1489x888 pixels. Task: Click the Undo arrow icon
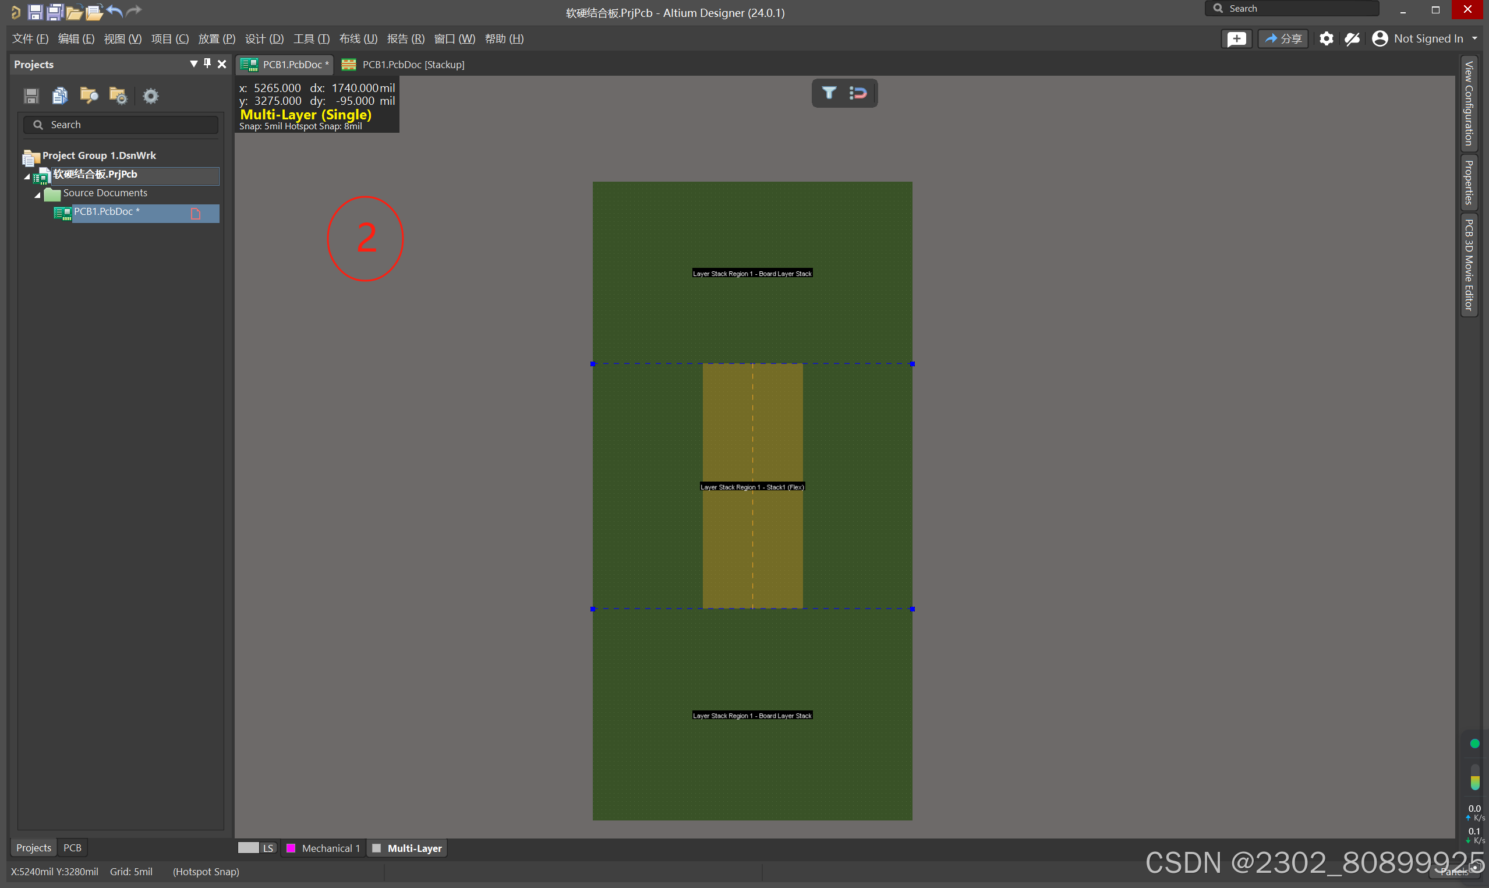tap(115, 12)
